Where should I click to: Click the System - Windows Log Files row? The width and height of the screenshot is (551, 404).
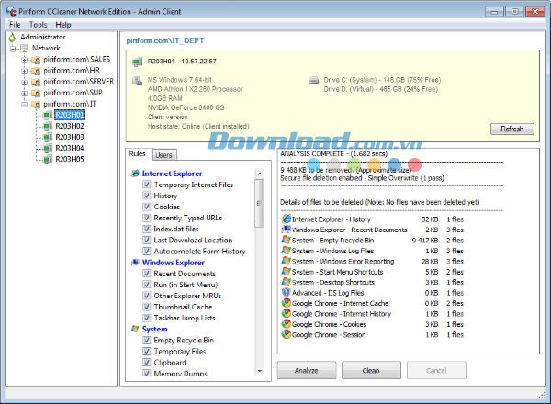[x=373, y=251]
